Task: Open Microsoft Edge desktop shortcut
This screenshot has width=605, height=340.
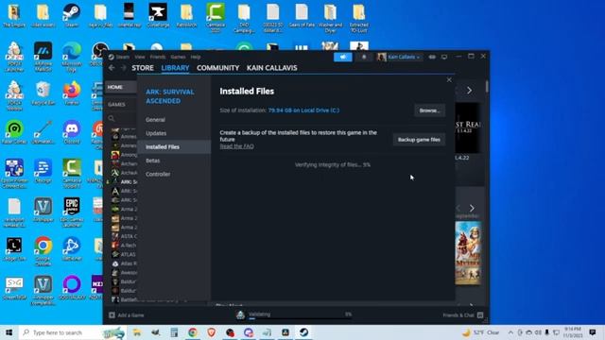Action: tap(72, 58)
